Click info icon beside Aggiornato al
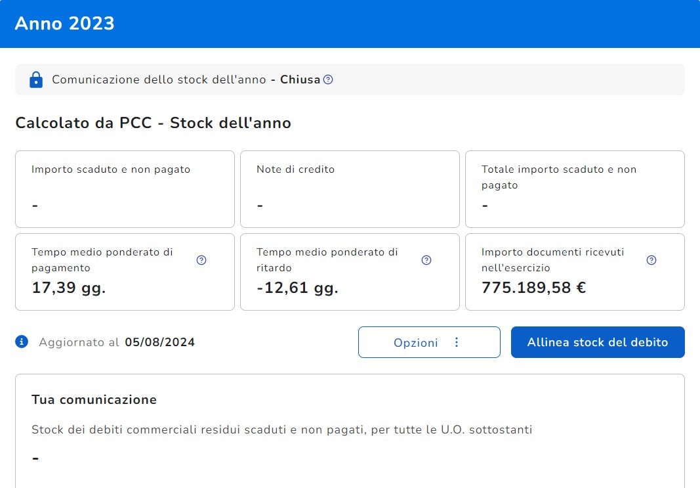This screenshot has width=700, height=488. 22,342
